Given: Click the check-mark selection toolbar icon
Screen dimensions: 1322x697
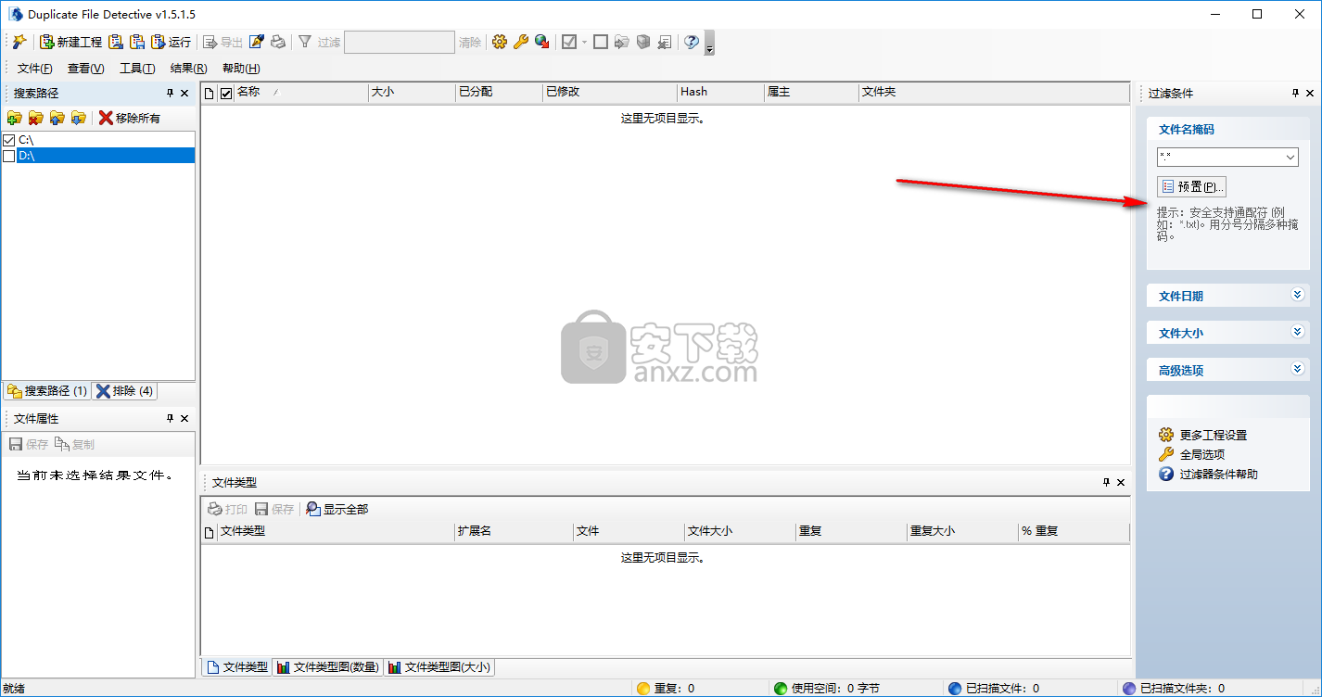Looking at the screenshot, I should point(569,42).
